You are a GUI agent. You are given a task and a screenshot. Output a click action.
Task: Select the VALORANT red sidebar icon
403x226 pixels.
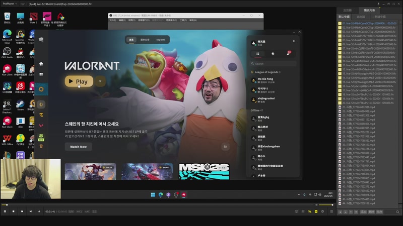pyautogui.click(x=41, y=126)
